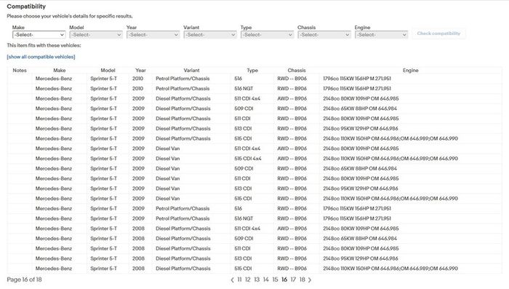The height and width of the screenshot is (289, 509).
Task: Go to page 15
Action: (275, 280)
